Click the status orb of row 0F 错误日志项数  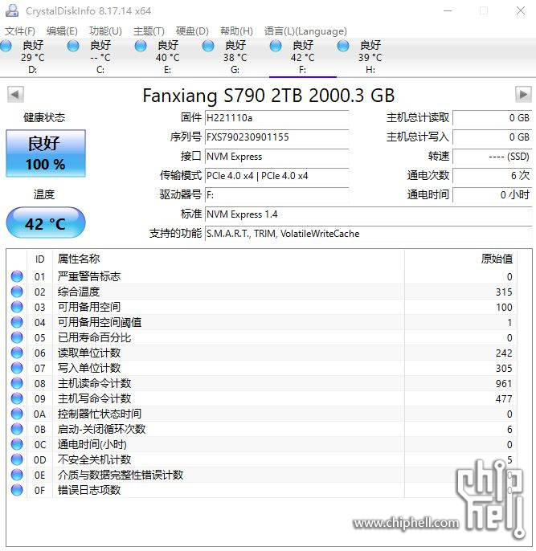(17, 490)
